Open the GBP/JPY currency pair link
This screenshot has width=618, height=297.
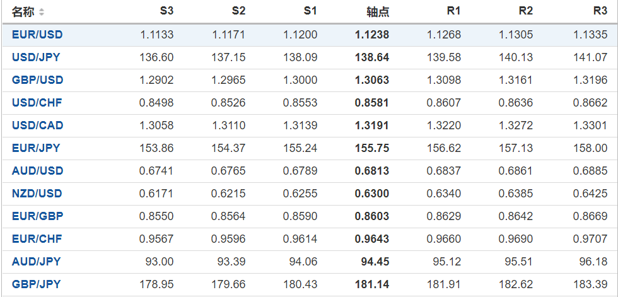click(36, 284)
